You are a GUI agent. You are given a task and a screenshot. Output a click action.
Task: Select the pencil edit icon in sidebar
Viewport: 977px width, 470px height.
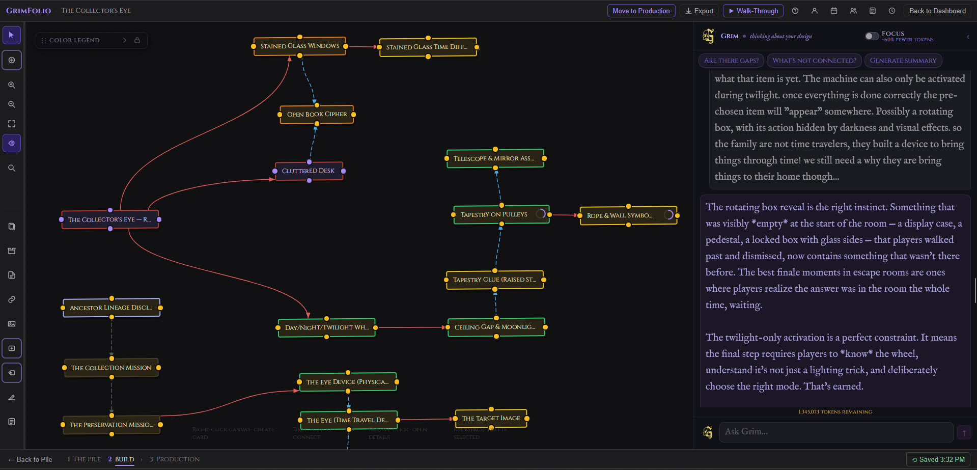click(12, 397)
